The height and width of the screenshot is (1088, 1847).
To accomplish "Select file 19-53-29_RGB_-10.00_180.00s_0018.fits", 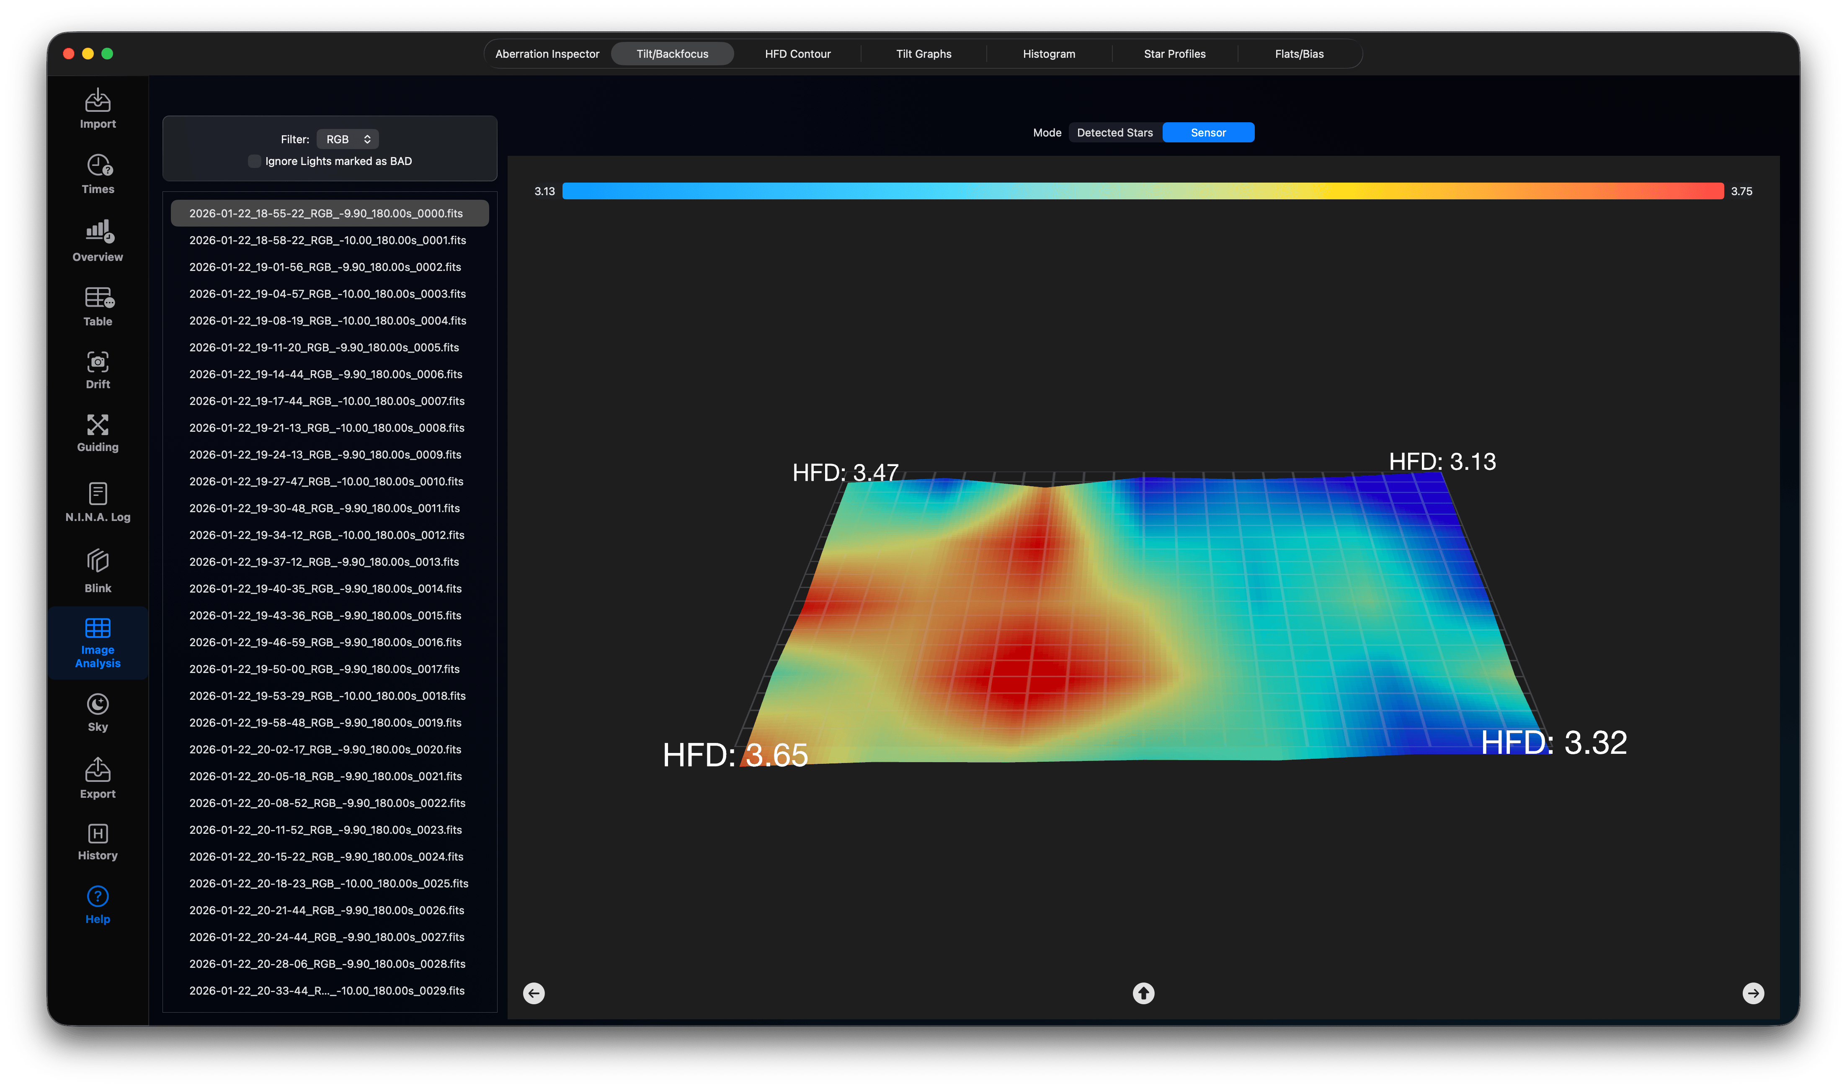I will (x=329, y=696).
